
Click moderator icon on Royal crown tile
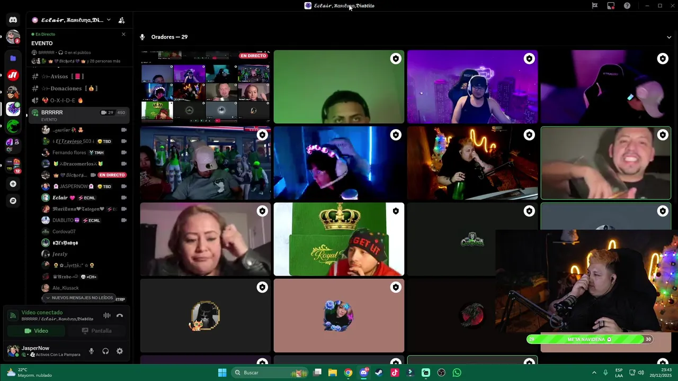click(x=396, y=211)
